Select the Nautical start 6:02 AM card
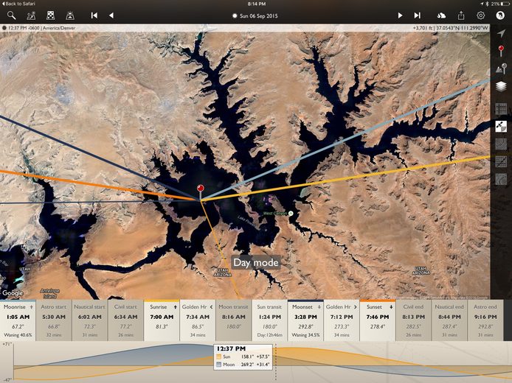Image resolution: width=512 pixels, height=383 pixels. [90, 320]
